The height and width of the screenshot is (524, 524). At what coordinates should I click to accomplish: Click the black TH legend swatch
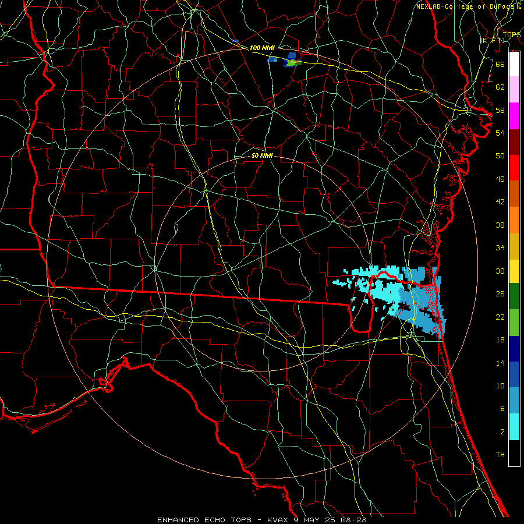click(x=514, y=453)
